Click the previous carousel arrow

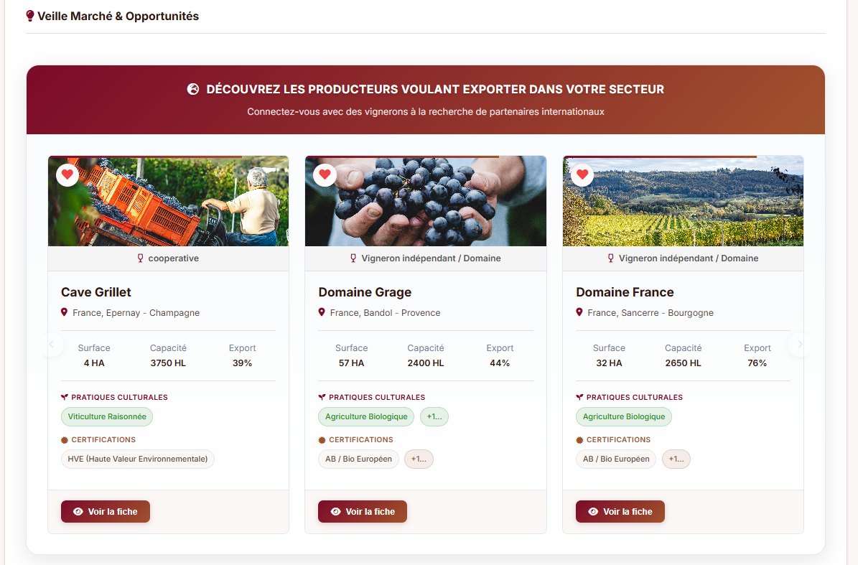pos(52,345)
